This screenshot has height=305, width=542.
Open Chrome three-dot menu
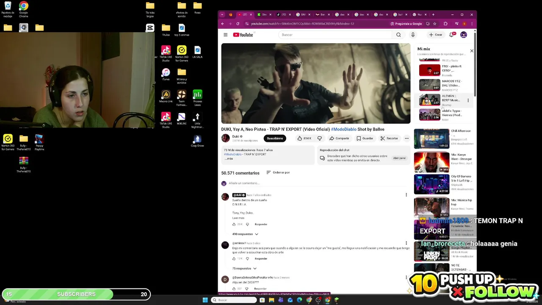click(472, 24)
